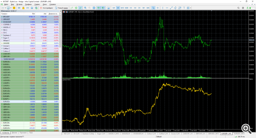Switch to NG-C,H1 chart tab
Viewport: 256px width, 138px height.
[x=67, y=134]
